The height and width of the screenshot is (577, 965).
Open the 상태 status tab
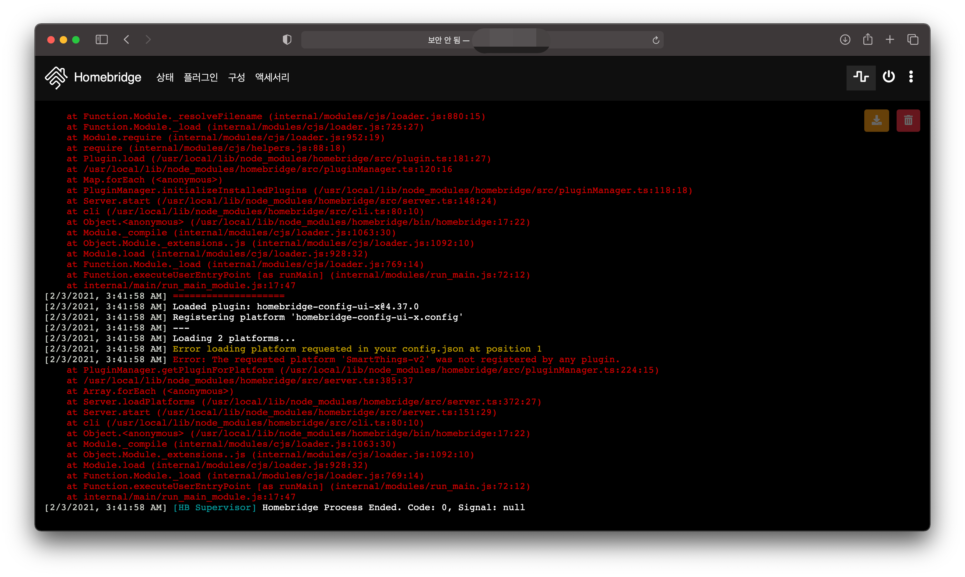tap(165, 77)
